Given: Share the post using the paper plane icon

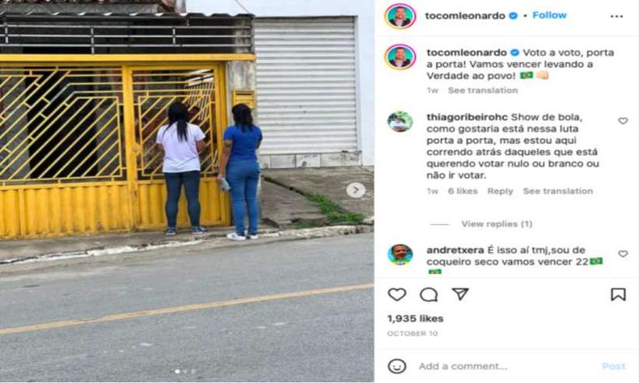Looking at the screenshot, I should pos(460,294).
